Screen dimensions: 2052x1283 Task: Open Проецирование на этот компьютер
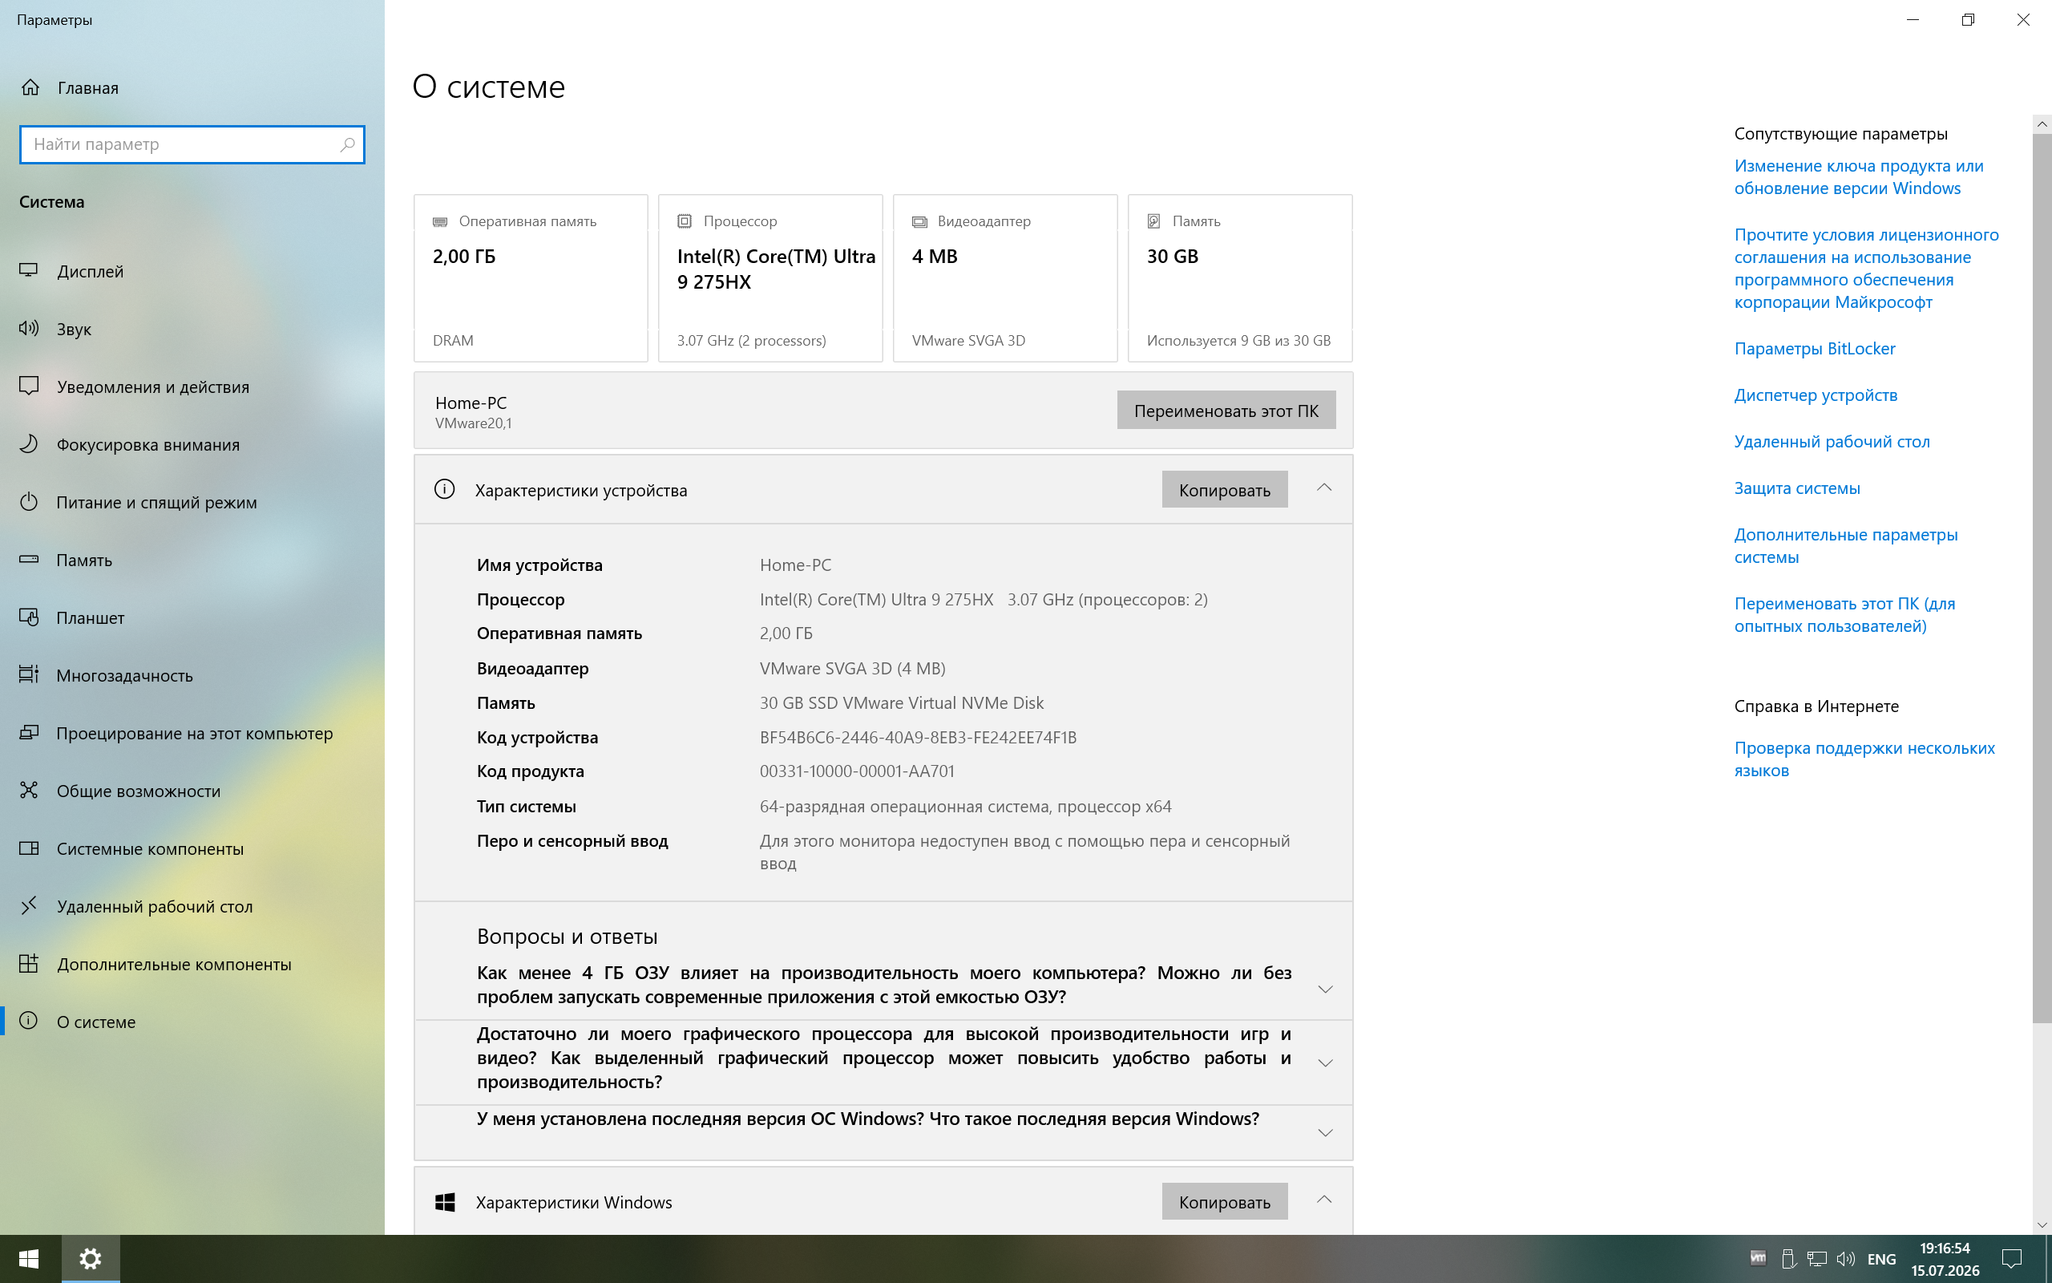click(x=192, y=733)
